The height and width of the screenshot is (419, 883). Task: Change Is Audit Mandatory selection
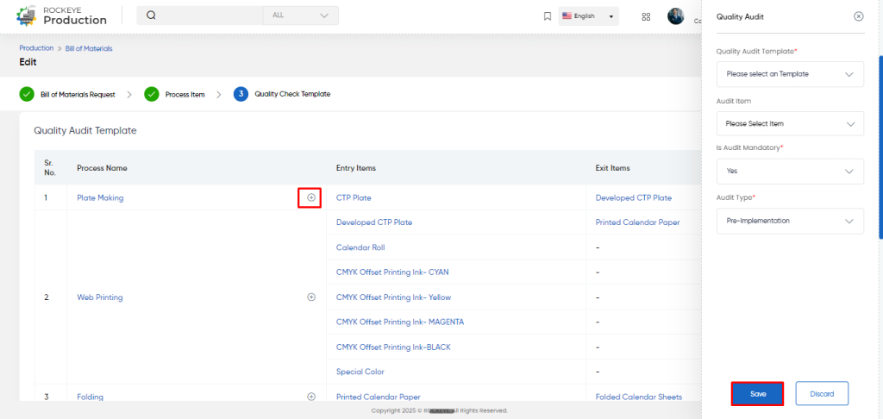(x=790, y=172)
